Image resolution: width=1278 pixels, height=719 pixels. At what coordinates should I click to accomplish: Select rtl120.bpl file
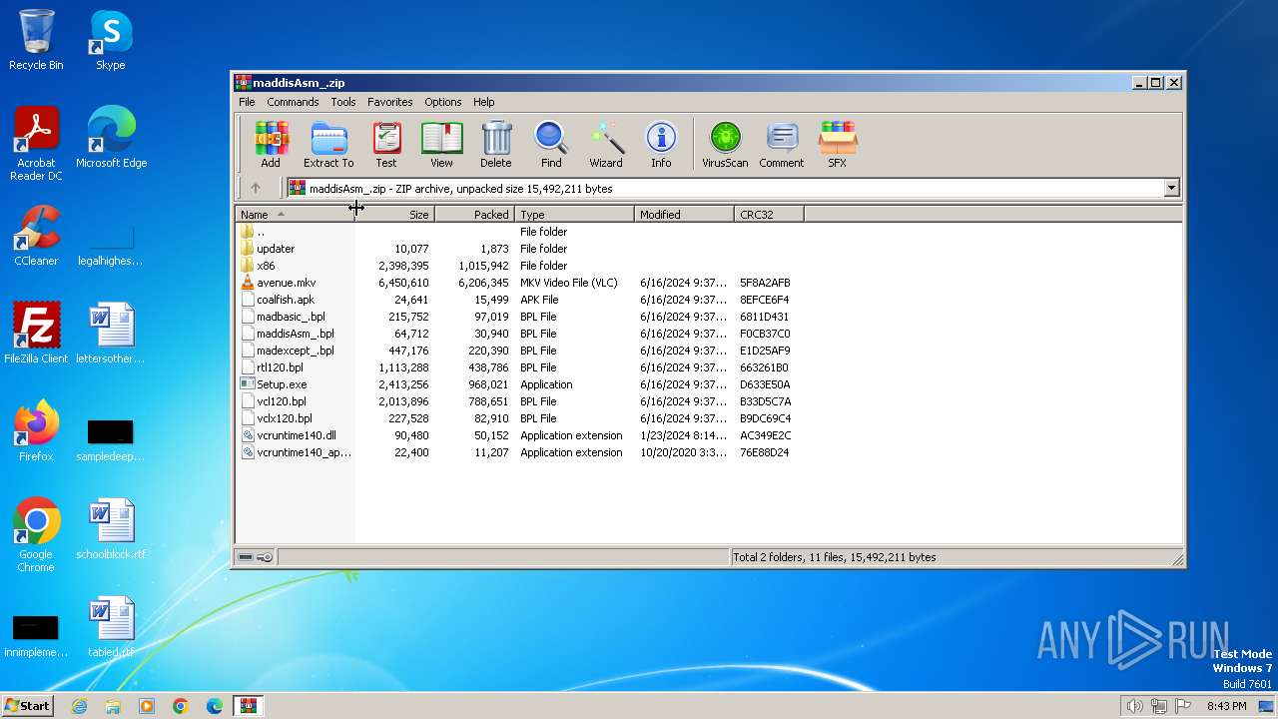519,367
